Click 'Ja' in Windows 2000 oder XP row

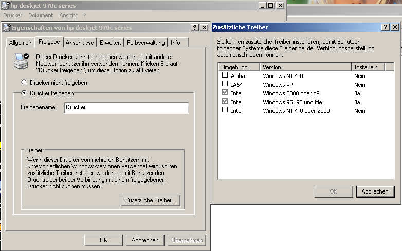pyautogui.click(x=357, y=93)
